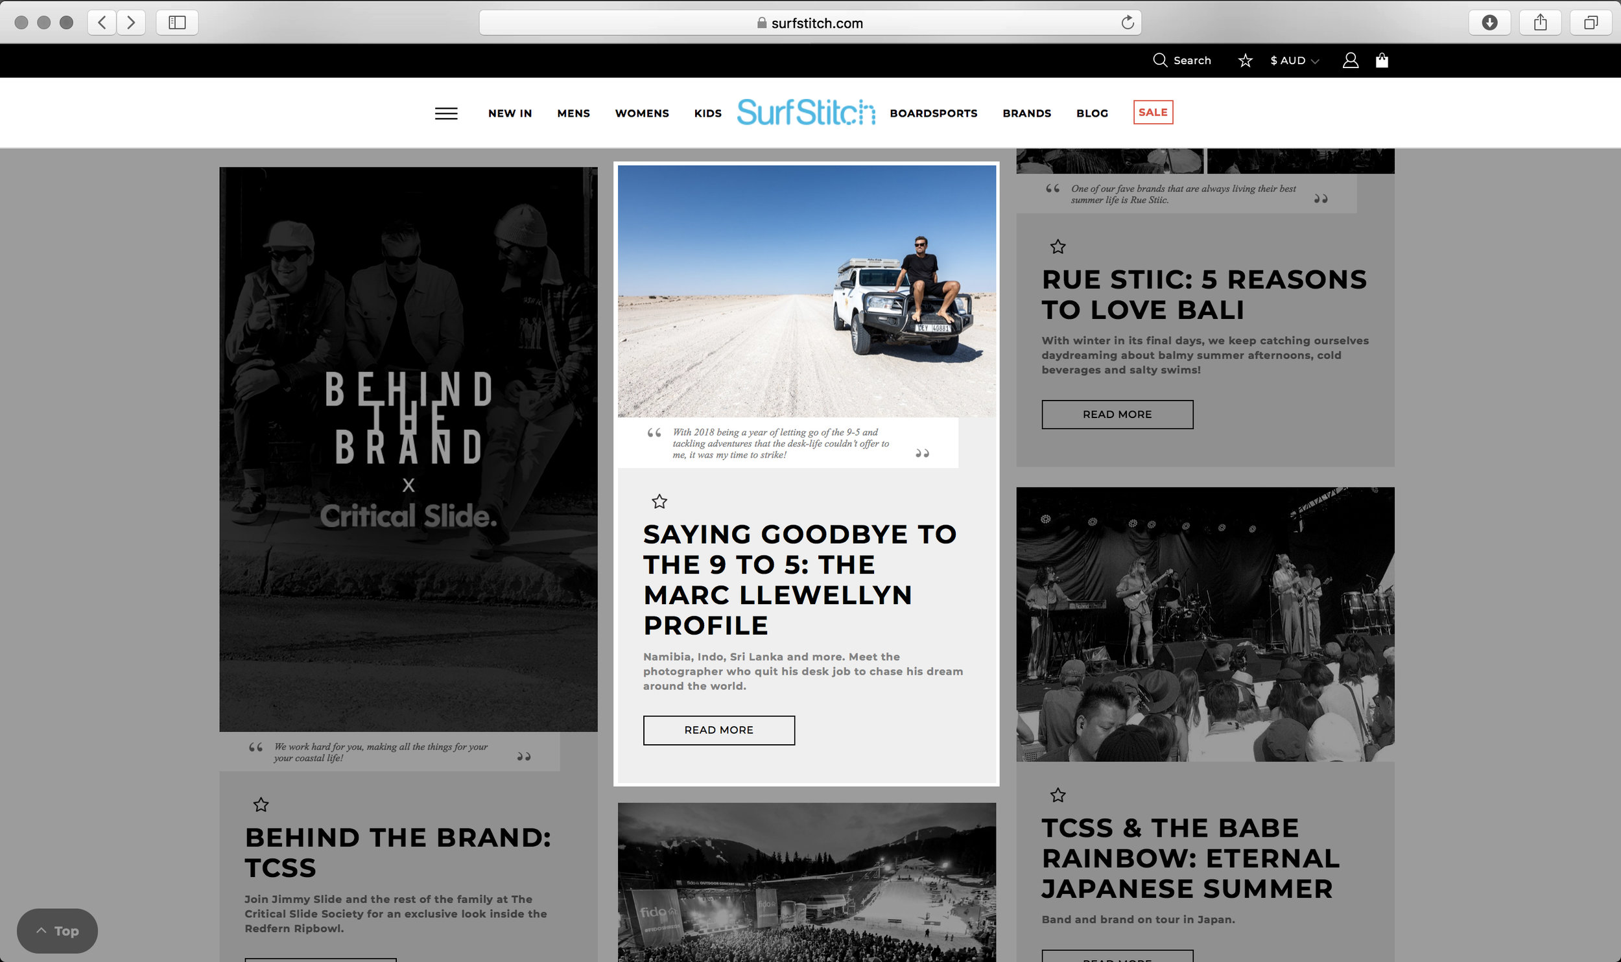Image resolution: width=1621 pixels, height=962 pixels.
Task: Open the BOARDSPORTS menu
Action: 933,113
